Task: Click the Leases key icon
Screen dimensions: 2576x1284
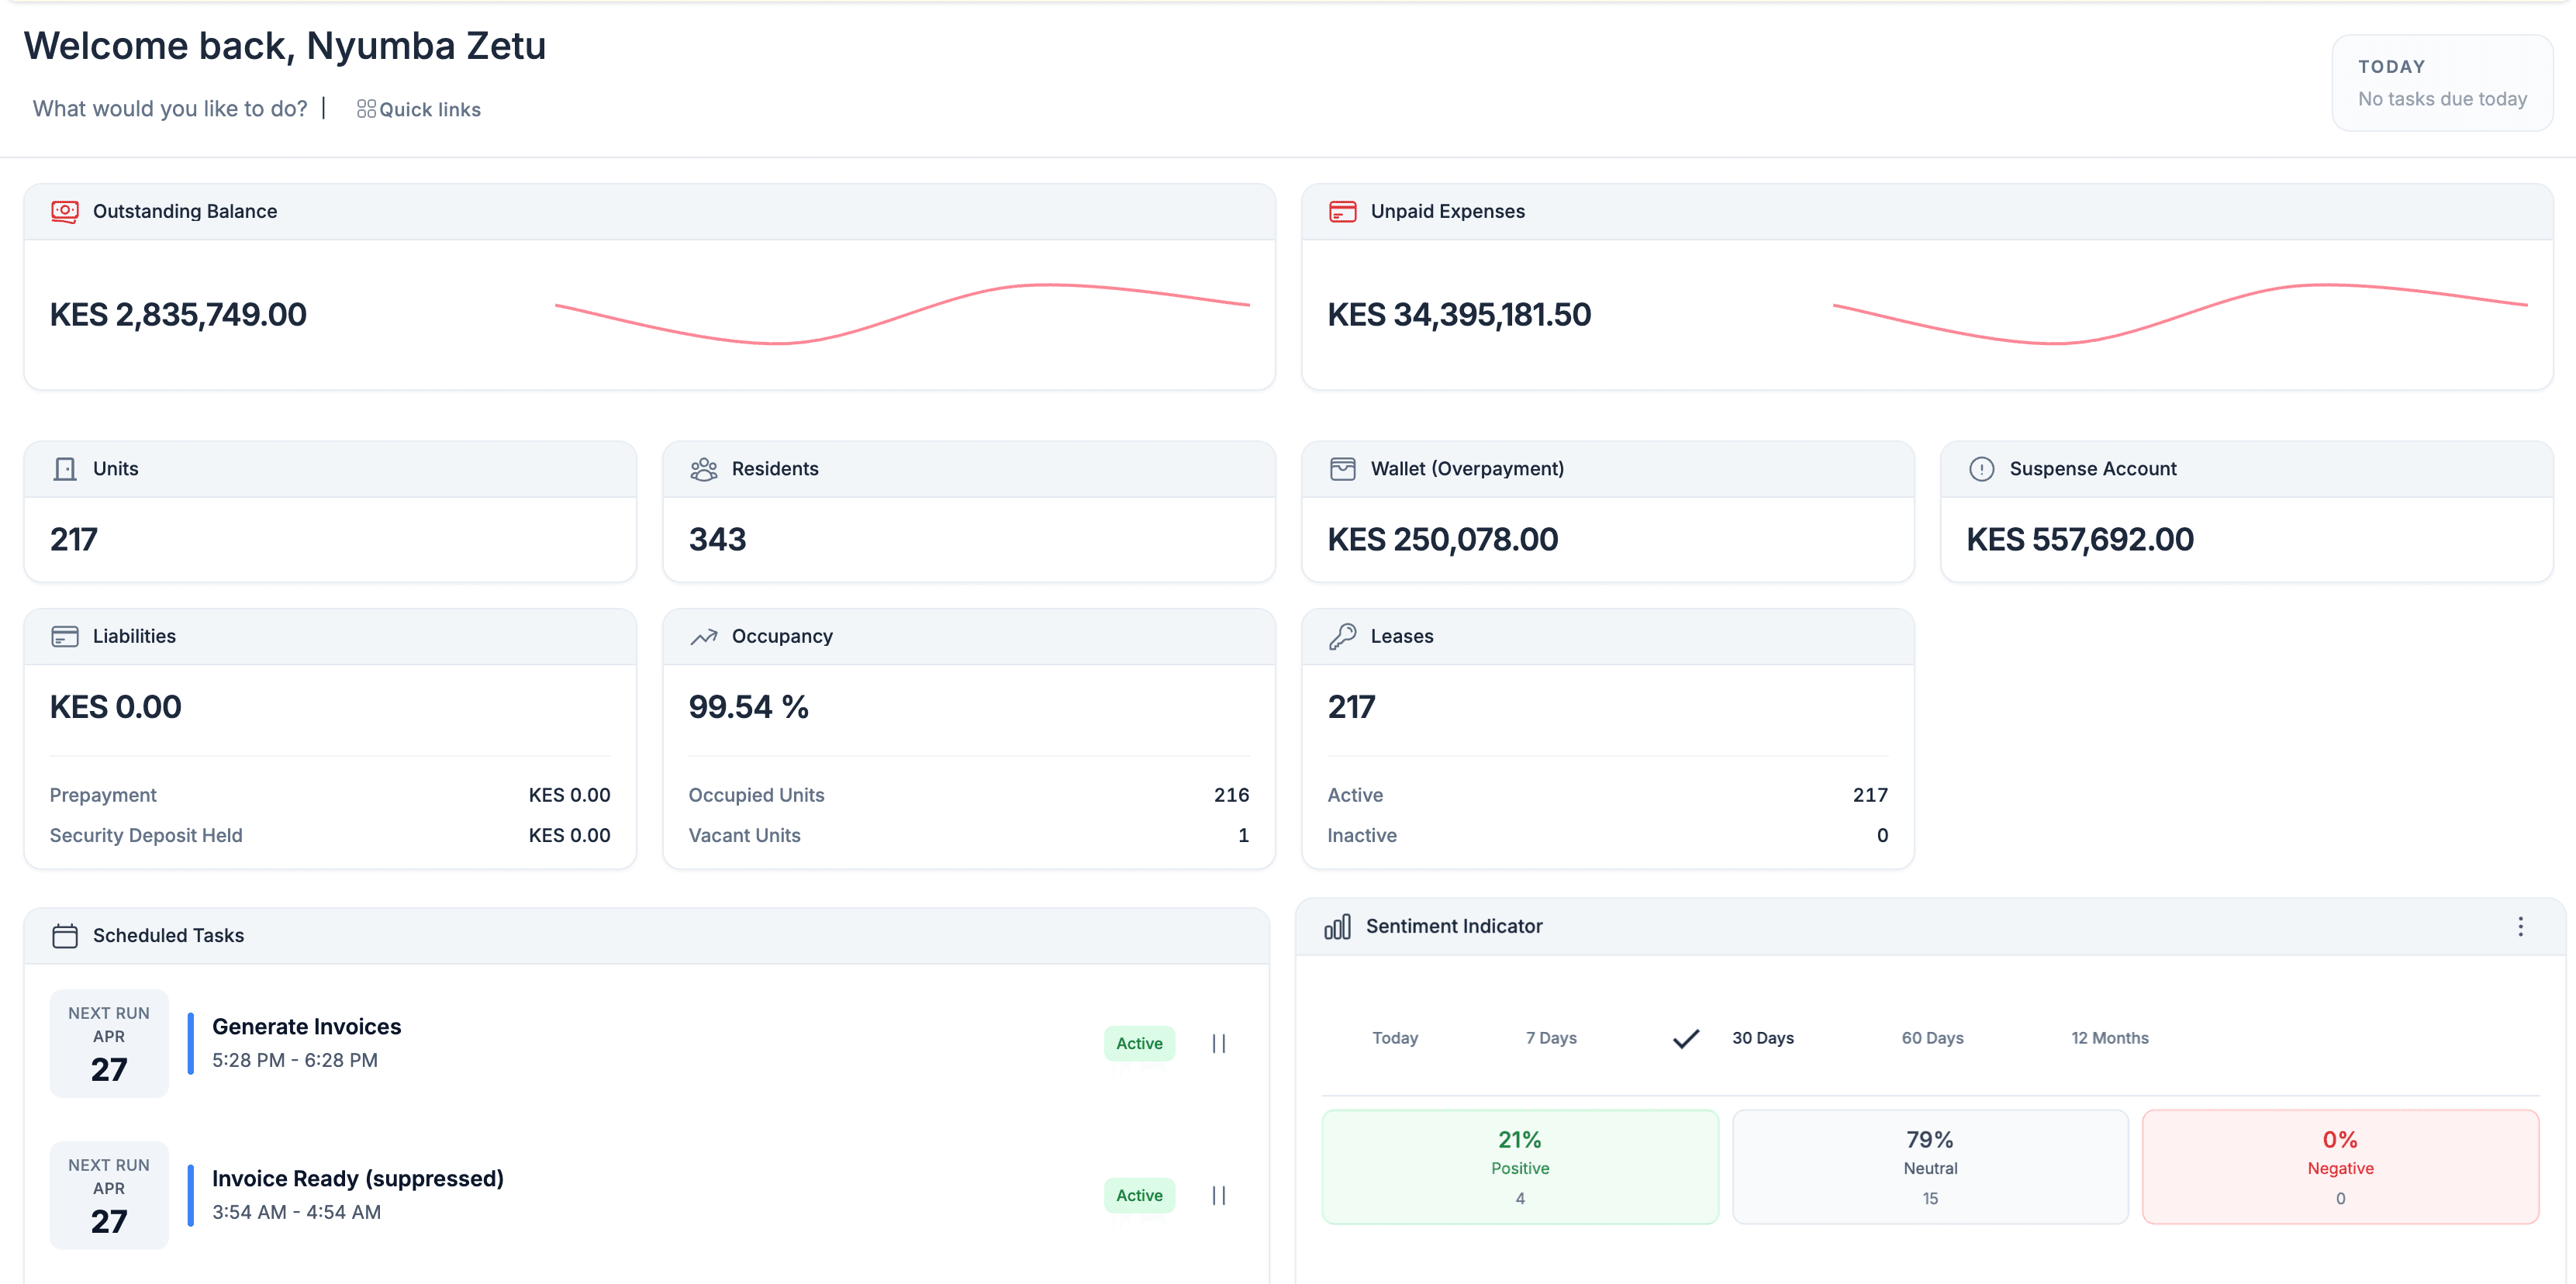Action: point(1341,636)
